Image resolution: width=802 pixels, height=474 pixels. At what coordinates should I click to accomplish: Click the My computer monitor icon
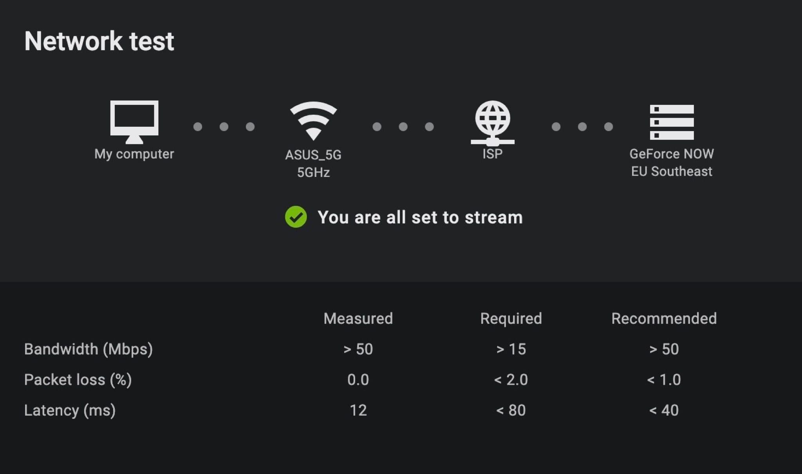[x=134, y=122]
